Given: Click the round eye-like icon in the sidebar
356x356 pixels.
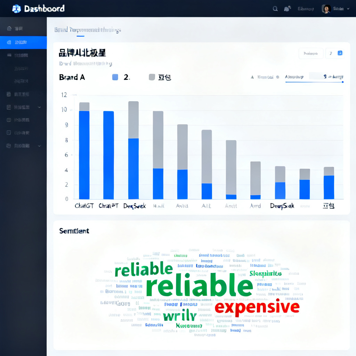Looking at the screenshot, I should click(x=9, y=120).
